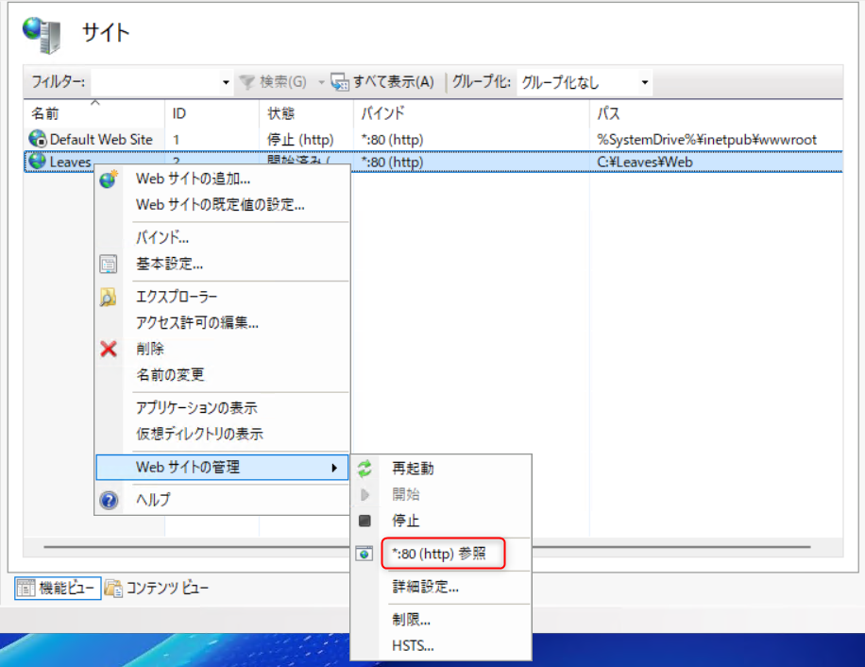Click the explorer folder icon in context menu
Viewport: 865px width, 667px height.
(109, 298)
